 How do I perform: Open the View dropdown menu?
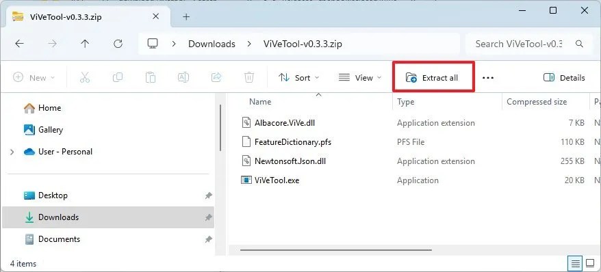[x=360, y=78]
